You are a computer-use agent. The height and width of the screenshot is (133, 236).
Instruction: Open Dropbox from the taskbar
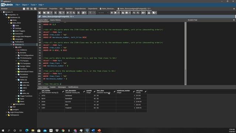coord(57,130)
